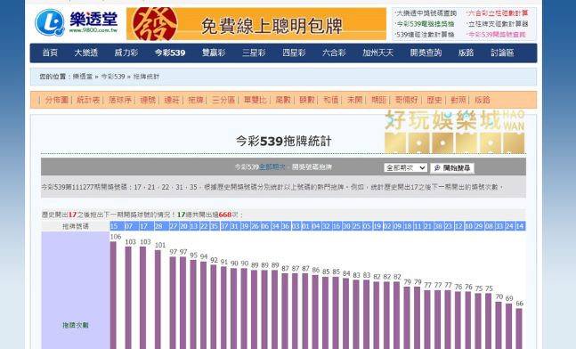Switch to 期距 sub-tab
Viewport: 576px width, 349px height.
[378, 100]
